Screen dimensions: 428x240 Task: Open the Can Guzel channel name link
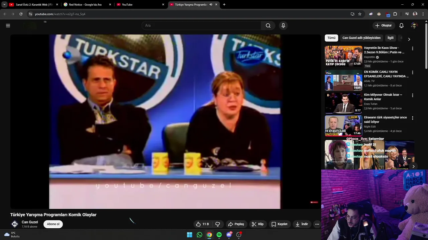click(30, 222)
